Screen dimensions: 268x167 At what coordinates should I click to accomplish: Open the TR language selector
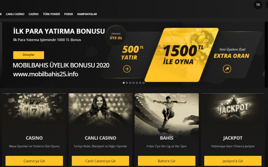click(x=258, y=5)
